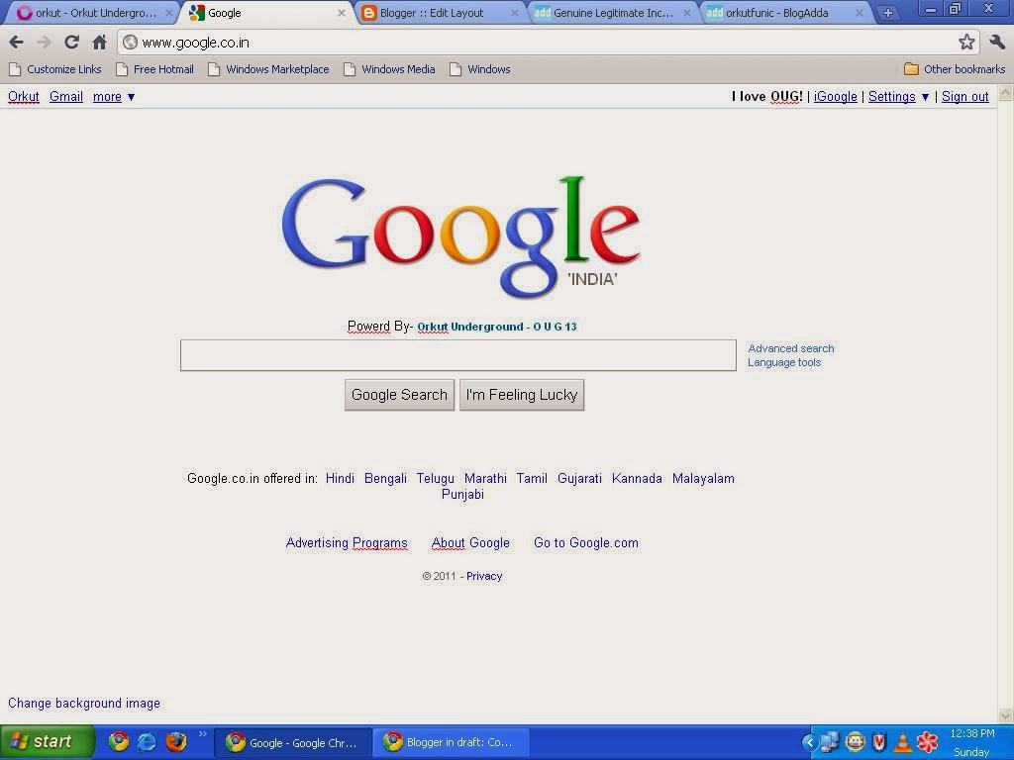
Task: Expand quick launch overflow chevron
Action: pyautogui.click(x=202, y=733)
